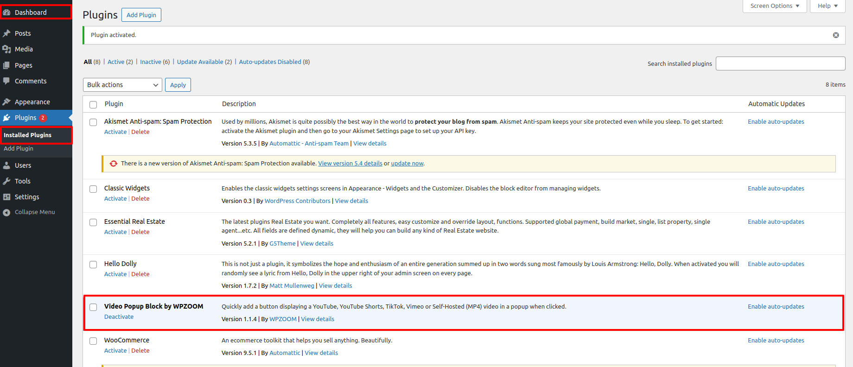Viewport: 853px width, 367px height.
Task: Expand the Help panel
Action: point(828,6)
